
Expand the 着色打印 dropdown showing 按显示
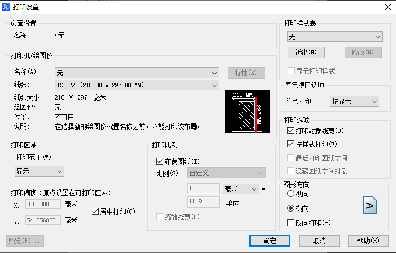click(354, 101)
